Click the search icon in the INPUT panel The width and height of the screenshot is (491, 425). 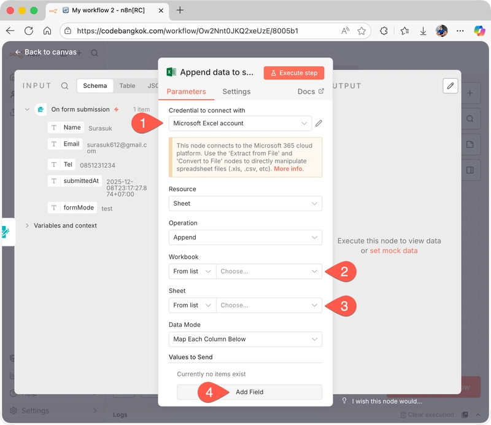pos(64,86)
